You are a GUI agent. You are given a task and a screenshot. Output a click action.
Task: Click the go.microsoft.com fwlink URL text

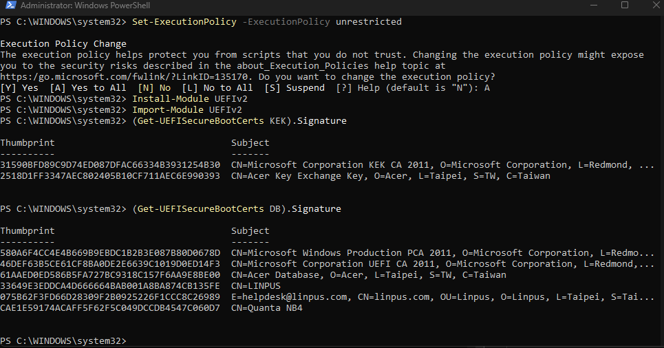(x=124, y=76)
